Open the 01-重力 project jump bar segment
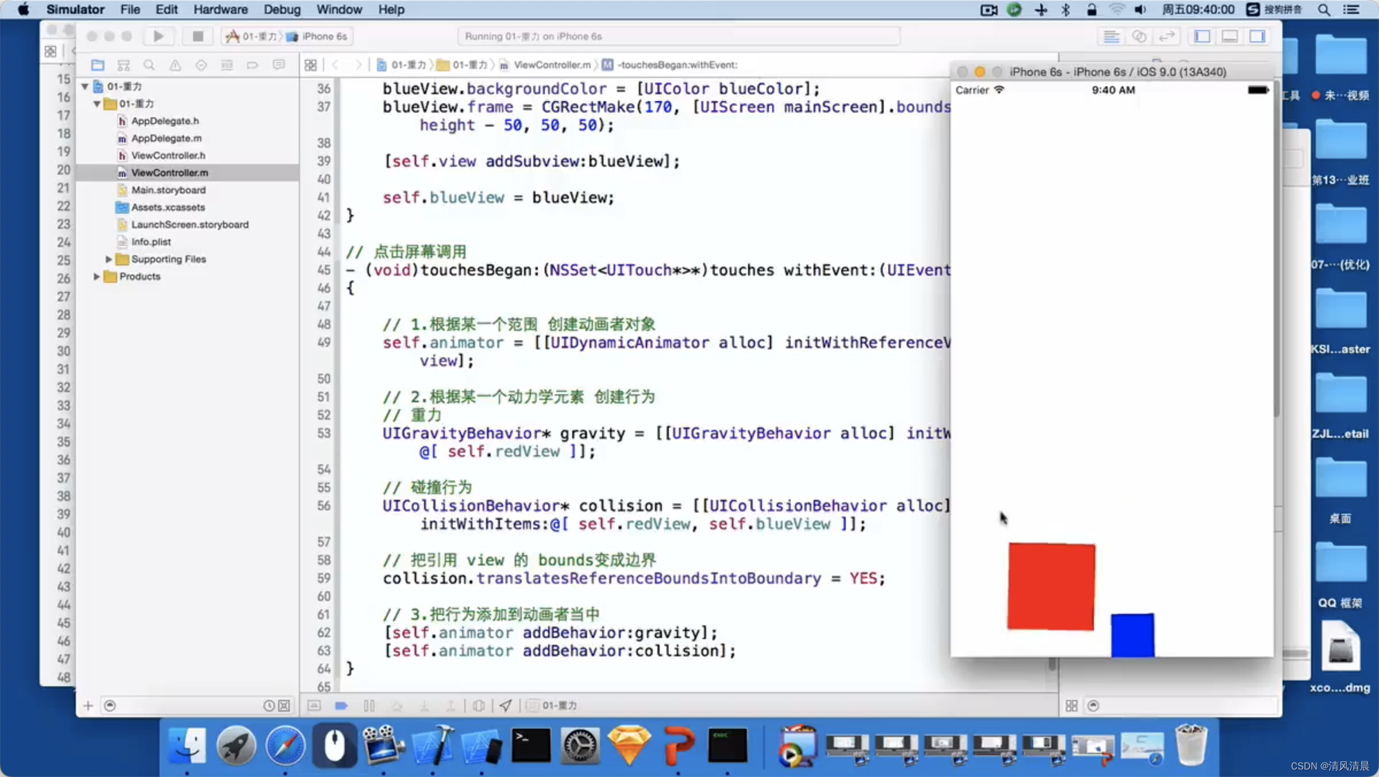The height and width of the screenshot is (777, 1379). click(x=402, y=65)
